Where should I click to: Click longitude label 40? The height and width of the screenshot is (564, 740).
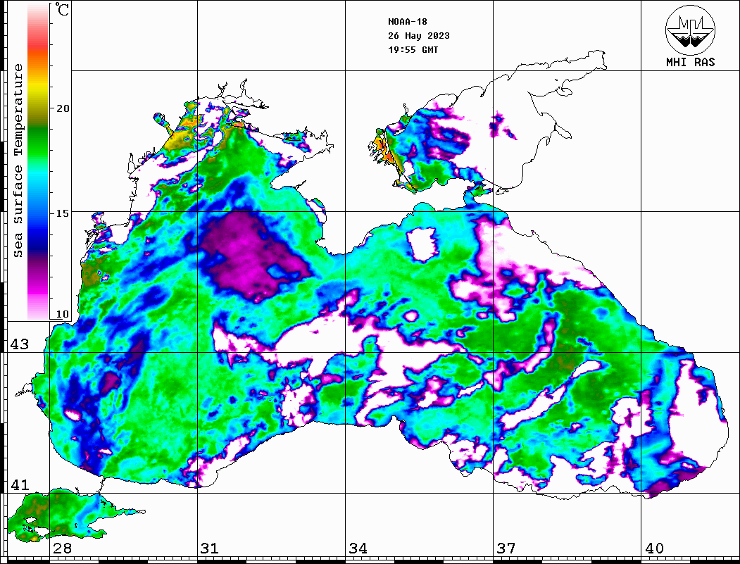(654, 548)
